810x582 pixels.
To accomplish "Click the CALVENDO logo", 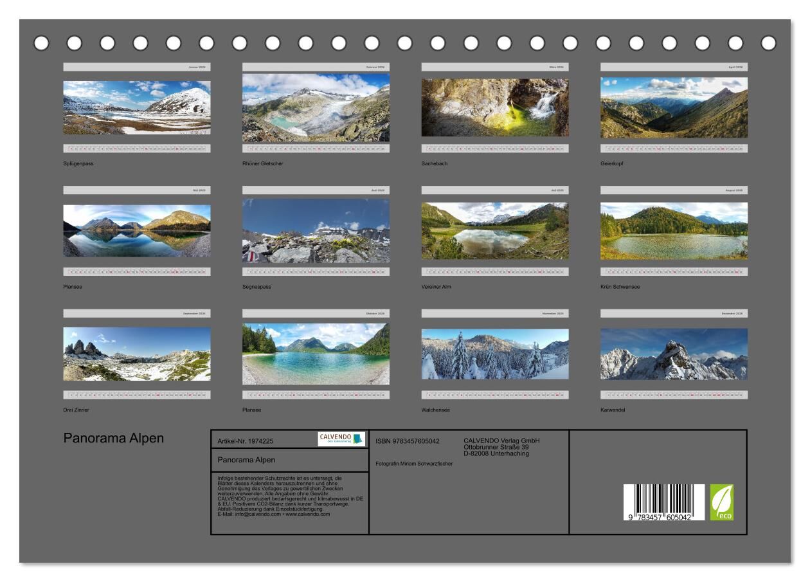I will (x=341, y=439).
